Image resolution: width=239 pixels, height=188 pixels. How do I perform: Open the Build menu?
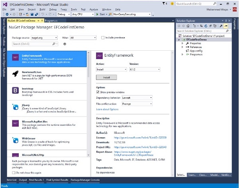pos(42,10)
